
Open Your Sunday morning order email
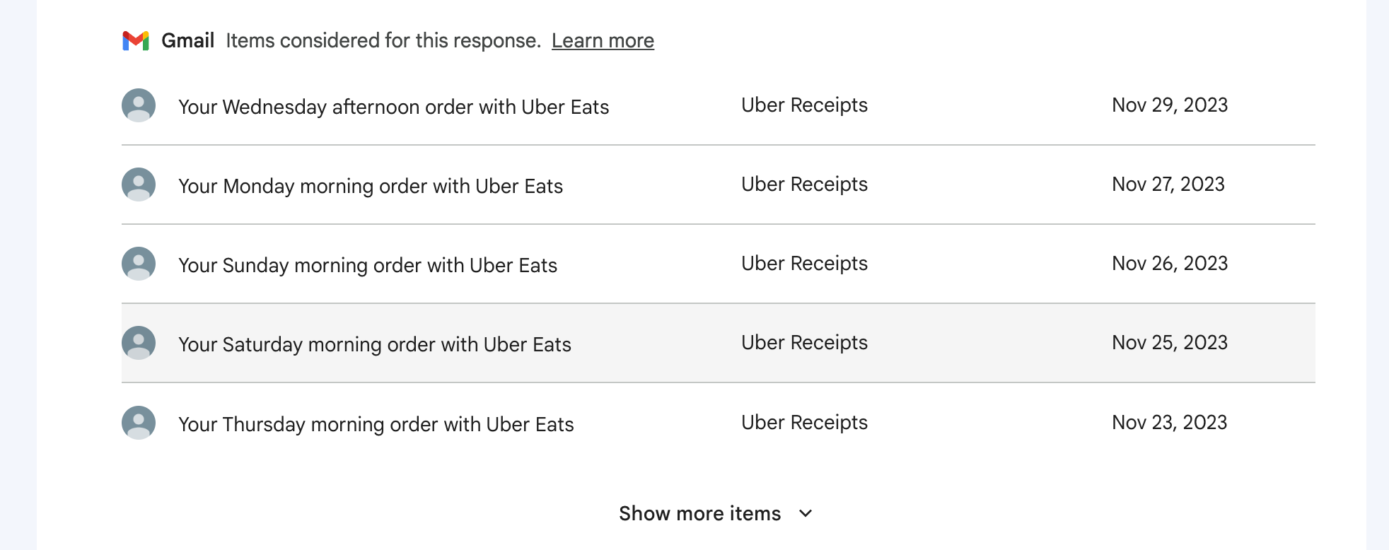[368, 265]
